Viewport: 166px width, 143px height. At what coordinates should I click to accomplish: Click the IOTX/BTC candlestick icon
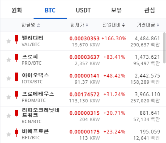click(x=16, y=77)
